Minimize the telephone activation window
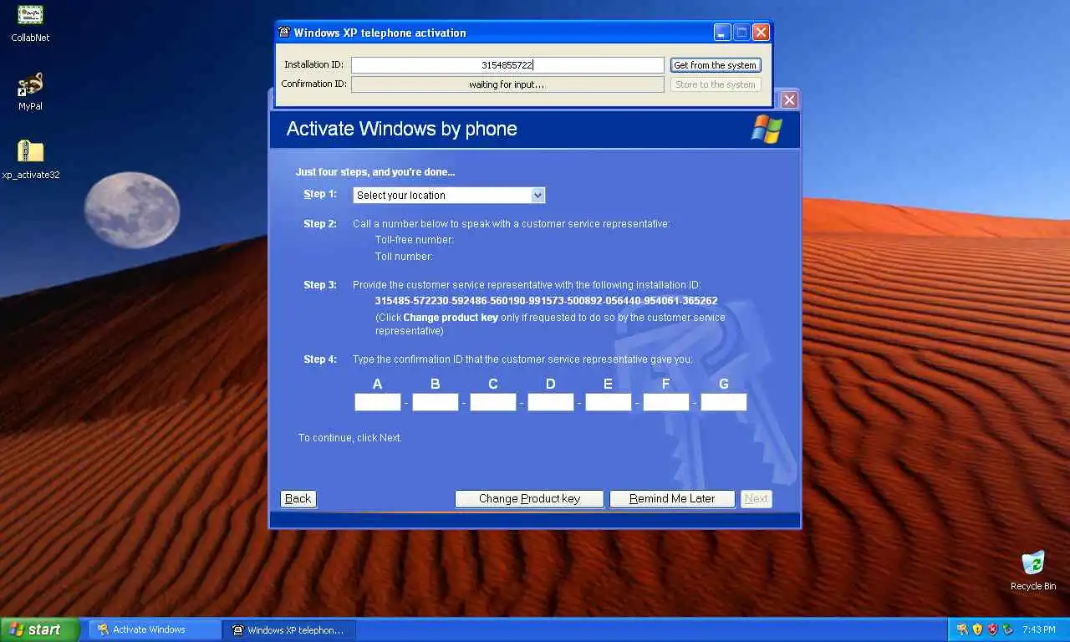Screen dimensions: 1070x642 pos(722,33)
